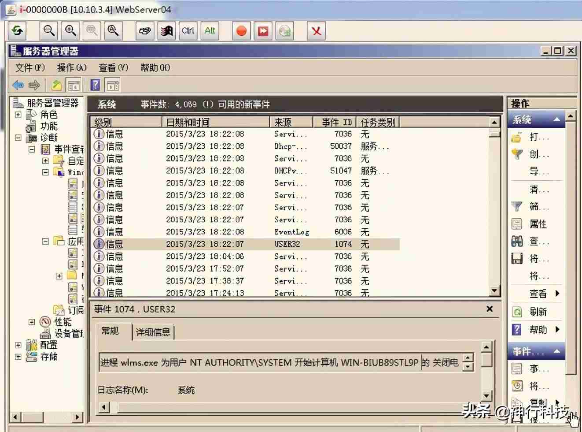The height and width of the screenshot is (432, 582).
Task: Select the EventLog event 6006 row
Action: 246,232
